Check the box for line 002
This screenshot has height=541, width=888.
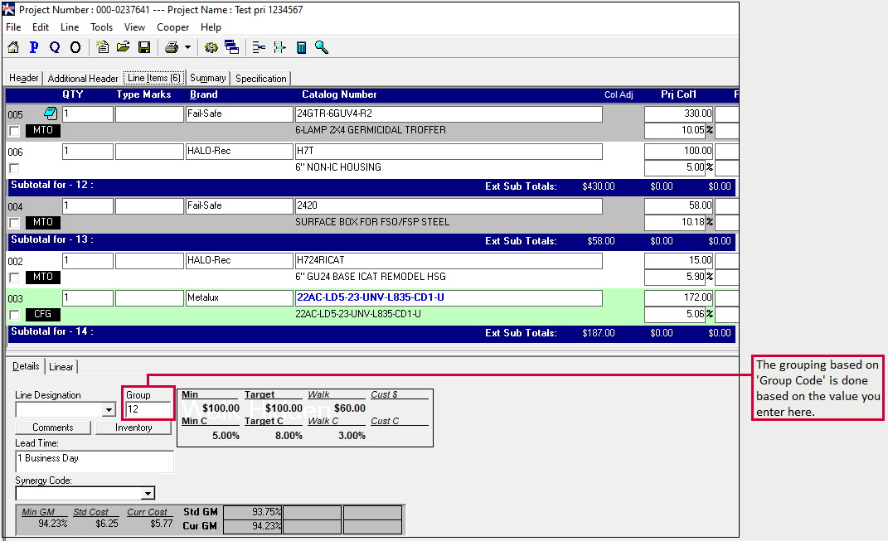tap(15, 278)
